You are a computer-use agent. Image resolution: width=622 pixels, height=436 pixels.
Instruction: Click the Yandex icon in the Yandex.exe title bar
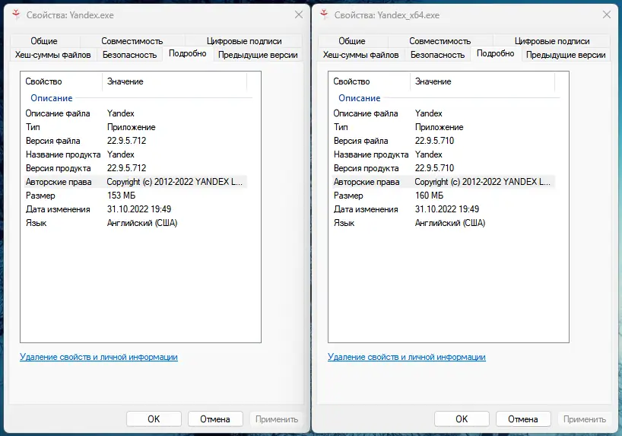point(17,14)
